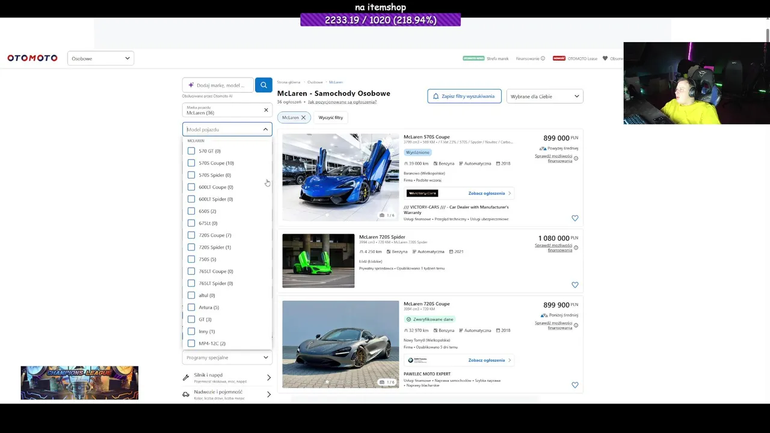Clear the McLaren (36) brand field
The image size is (770, 433).
pyautogui.click(x=266, y=110)
